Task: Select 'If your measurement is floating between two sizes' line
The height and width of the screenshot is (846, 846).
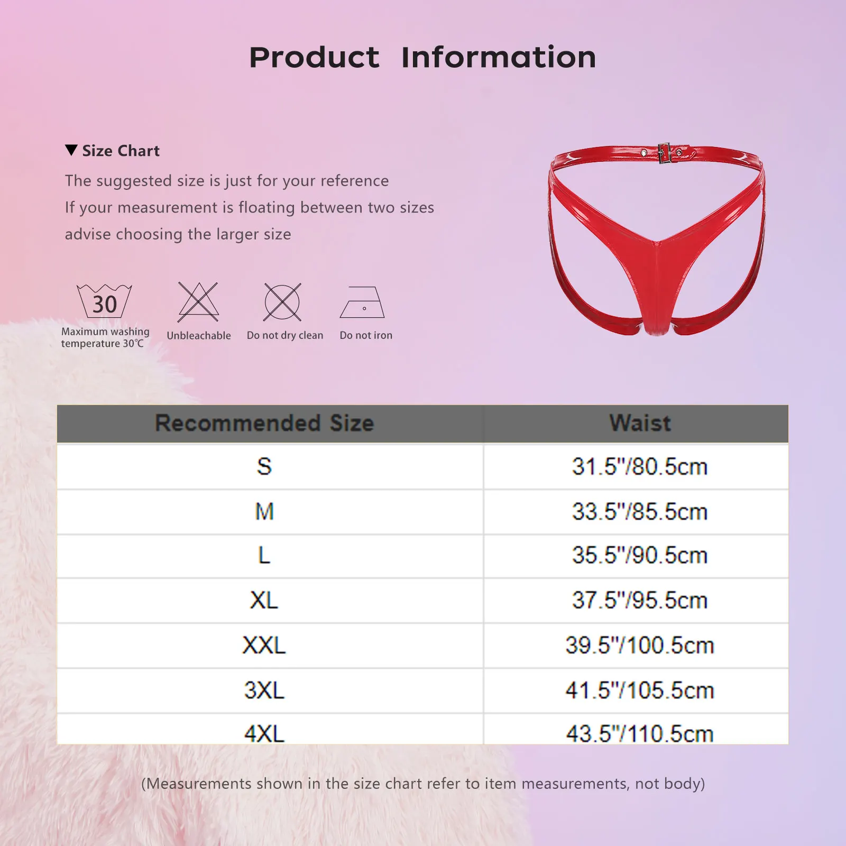Action: click(250, 207)
